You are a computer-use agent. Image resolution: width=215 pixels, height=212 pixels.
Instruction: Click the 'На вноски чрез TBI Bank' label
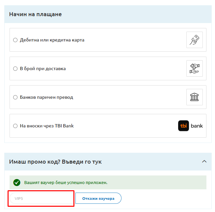click(x=47, y=126)
